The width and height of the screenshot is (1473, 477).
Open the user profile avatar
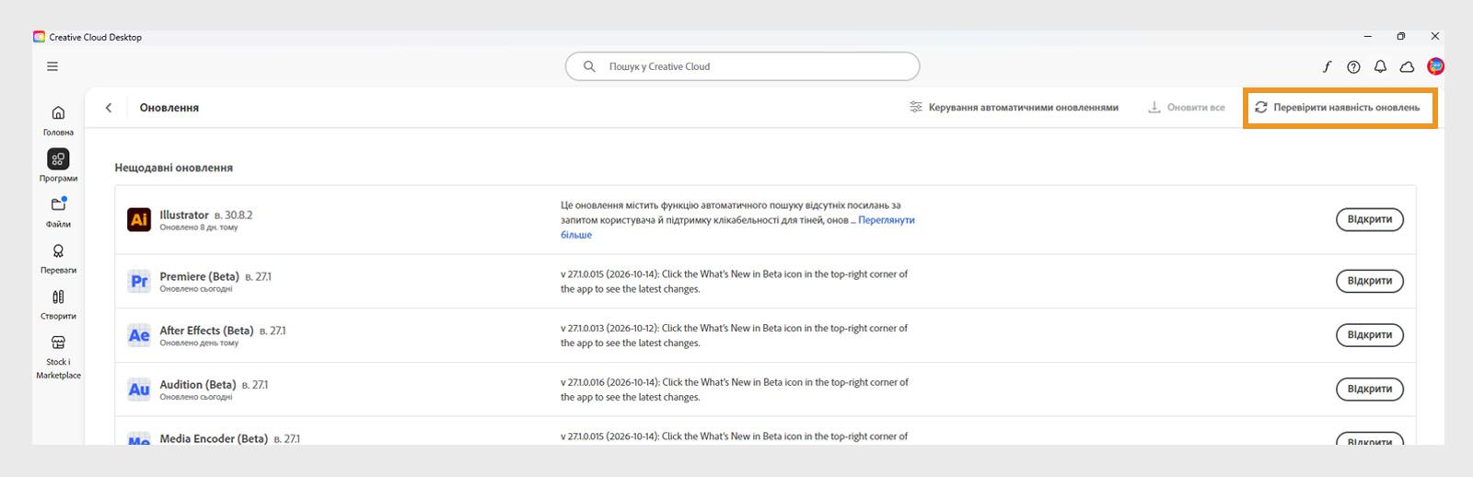(x=1435, y=66)
